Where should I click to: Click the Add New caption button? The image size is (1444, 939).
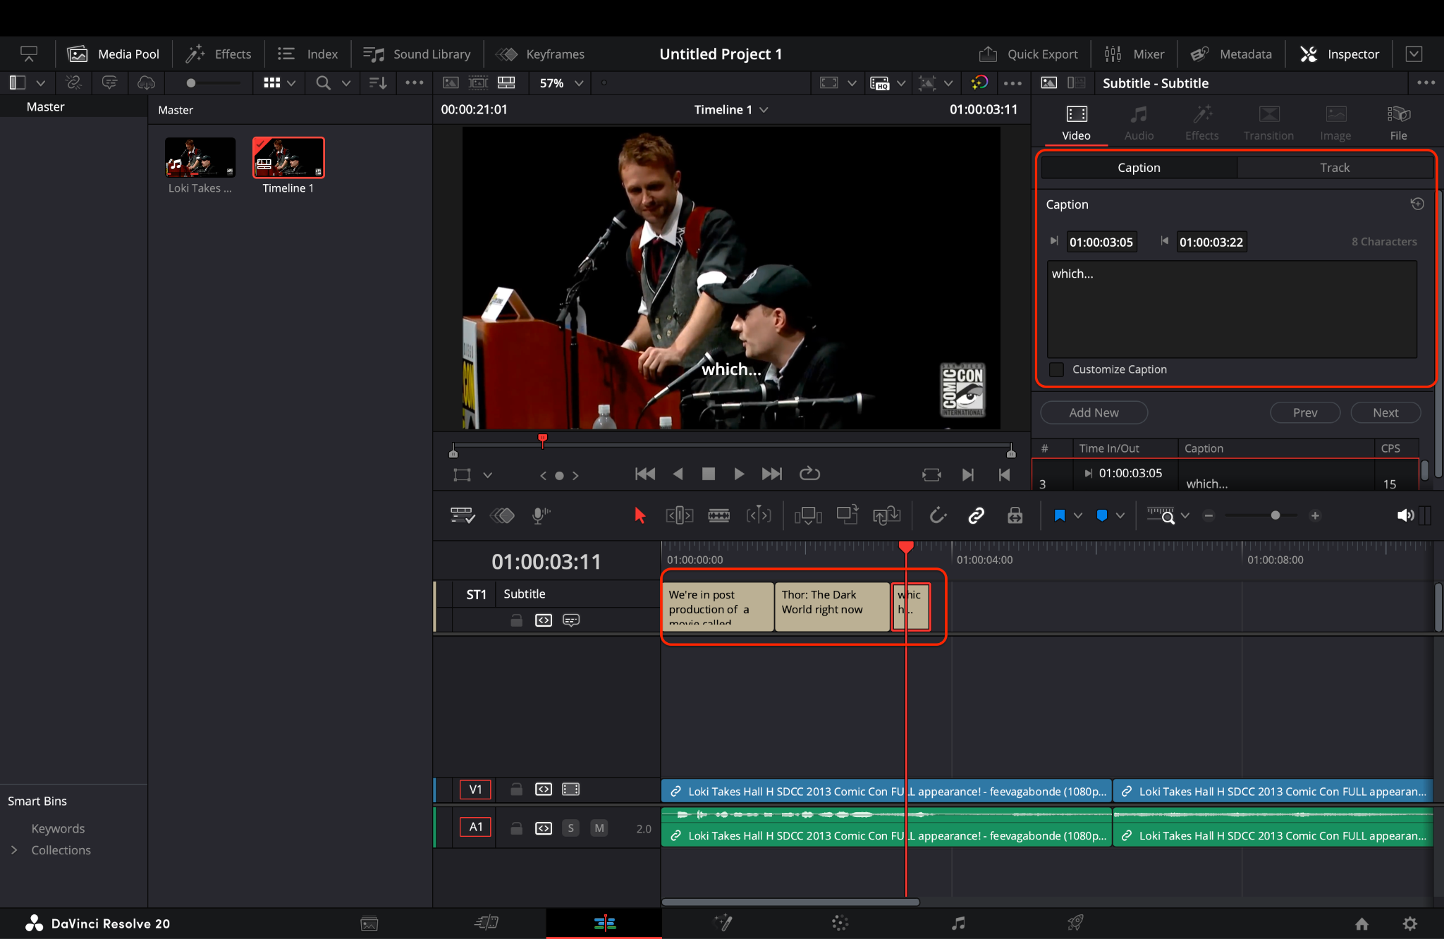pyautogui.click(x=1094, y=412)
